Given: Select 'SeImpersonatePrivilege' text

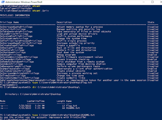Looking at the screenshot, I should 15,69.
